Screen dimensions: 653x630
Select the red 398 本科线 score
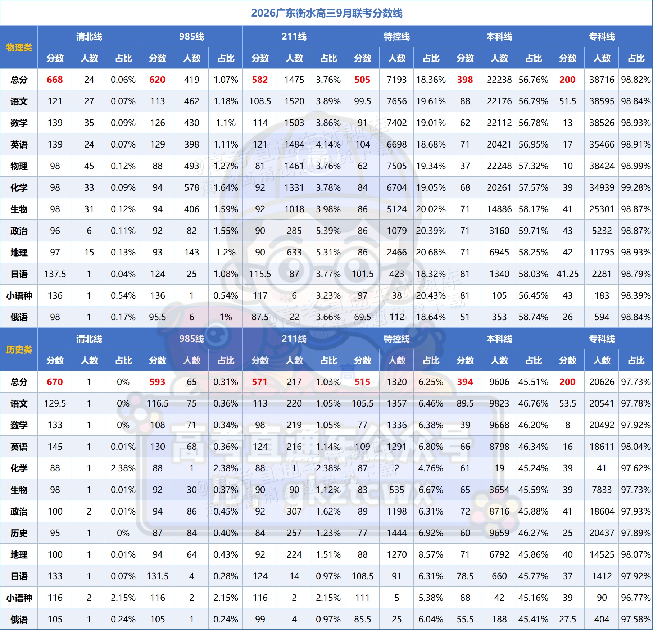pyautogui.click(x=465, y=80)
